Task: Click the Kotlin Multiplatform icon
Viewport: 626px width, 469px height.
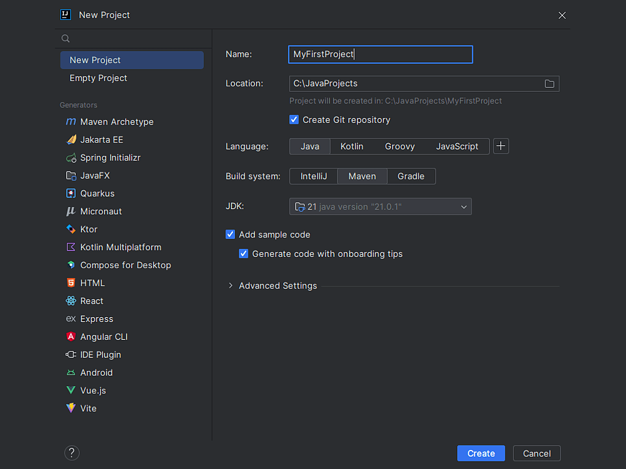Action: 71,247
